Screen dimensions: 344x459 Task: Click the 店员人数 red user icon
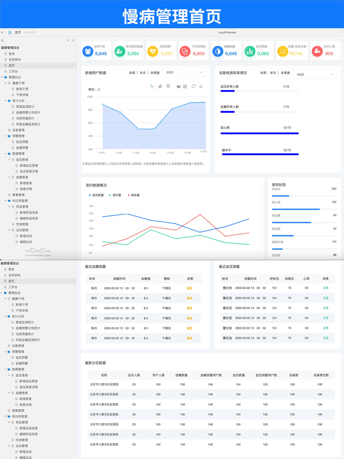tap(317, 51)
